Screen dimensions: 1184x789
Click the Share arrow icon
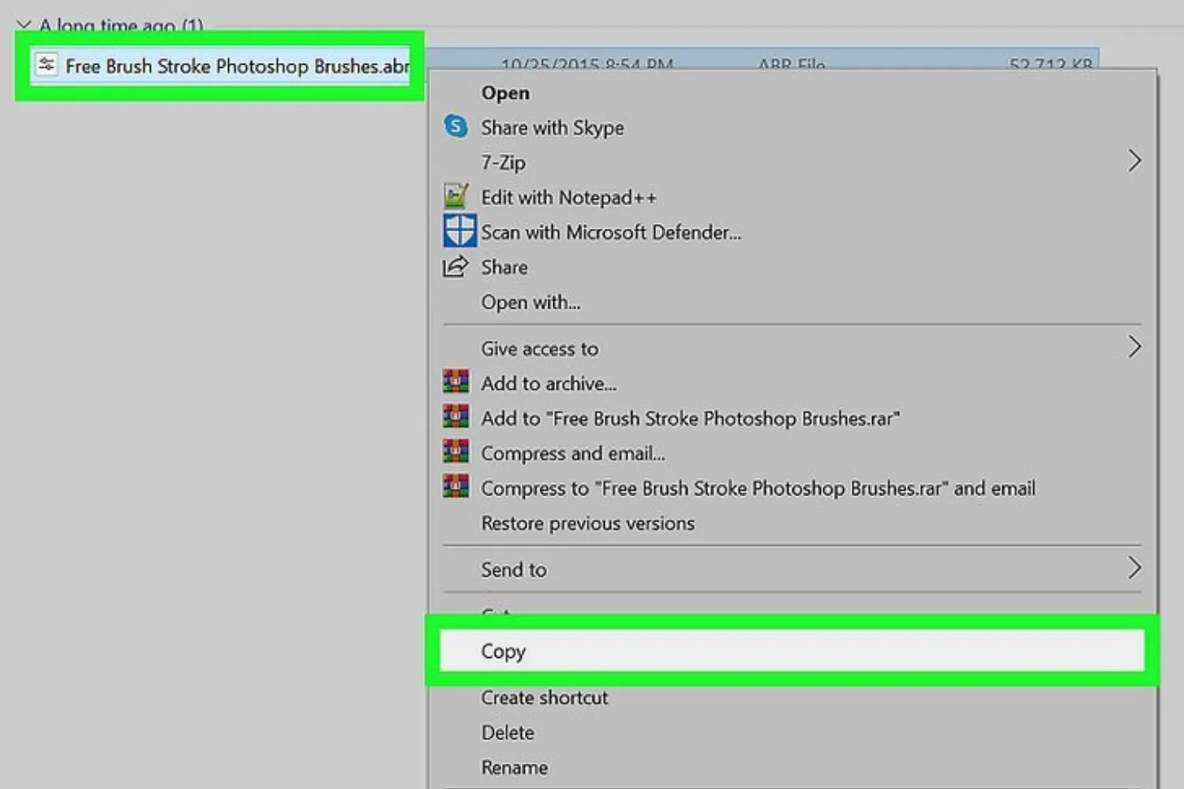coord(455,267)
